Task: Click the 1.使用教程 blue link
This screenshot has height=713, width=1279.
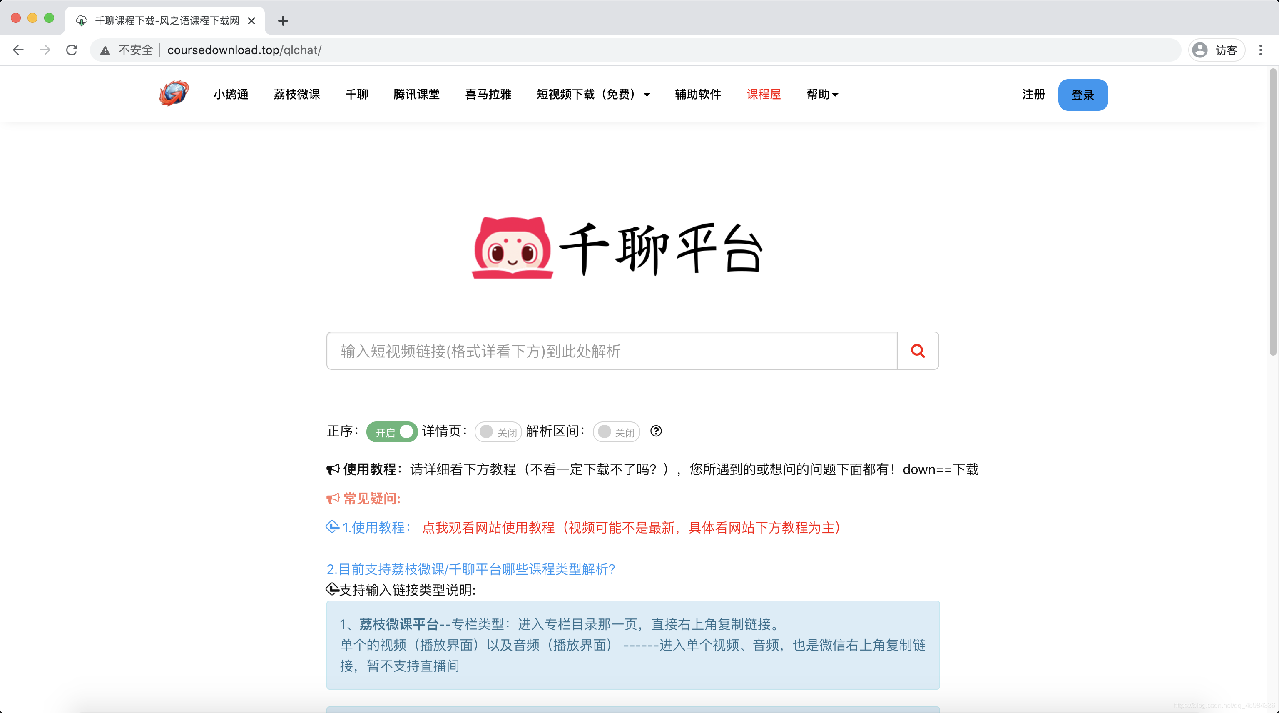Action: [376, 527]
